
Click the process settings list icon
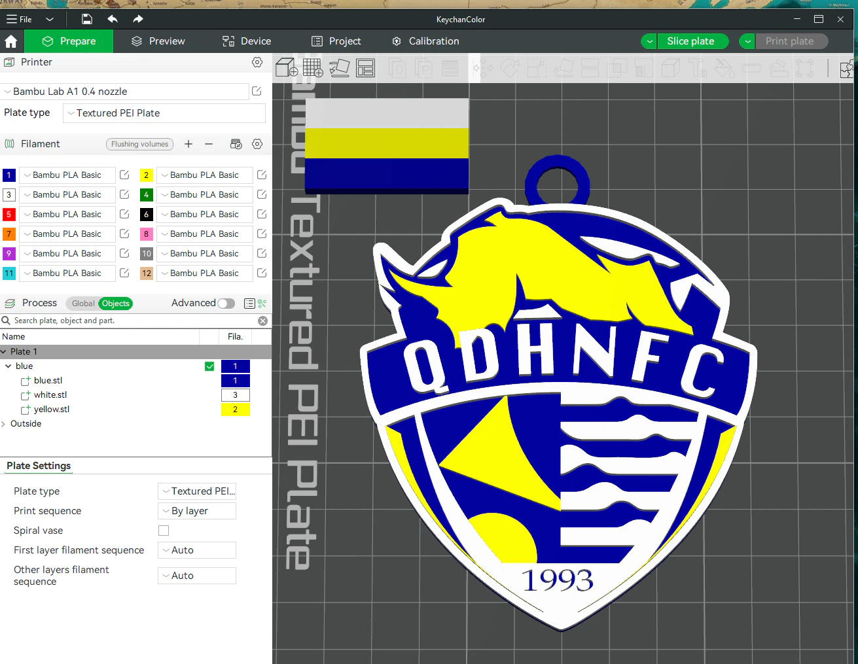pyautogui.click(x=249, y=304)
